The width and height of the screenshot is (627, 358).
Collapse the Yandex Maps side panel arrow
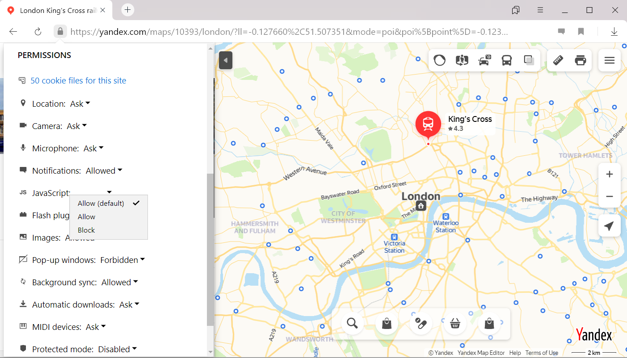226,60
